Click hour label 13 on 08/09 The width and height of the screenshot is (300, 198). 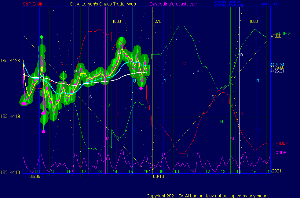(99, 172)
